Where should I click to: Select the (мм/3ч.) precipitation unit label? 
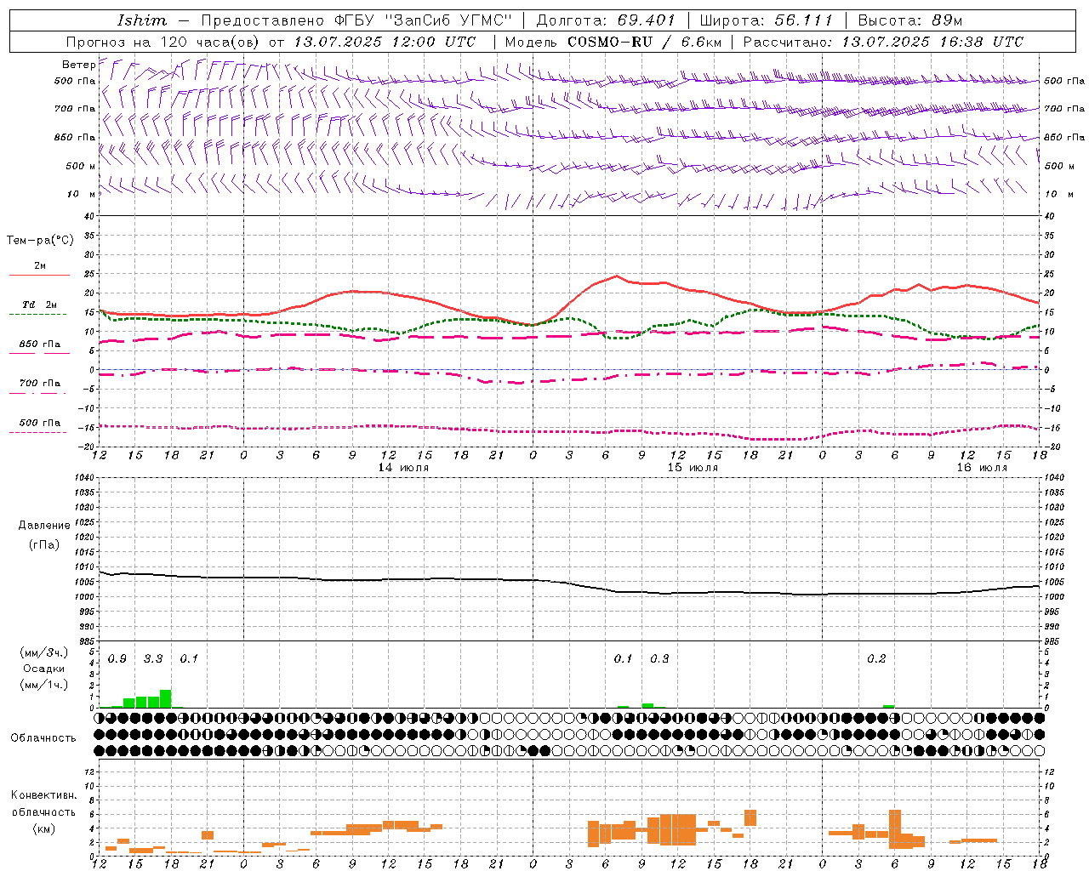43,652
